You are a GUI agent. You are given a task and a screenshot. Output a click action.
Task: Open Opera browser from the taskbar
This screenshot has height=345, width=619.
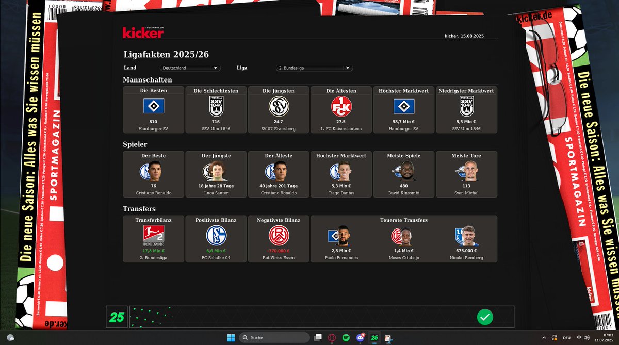coord(332,337)
